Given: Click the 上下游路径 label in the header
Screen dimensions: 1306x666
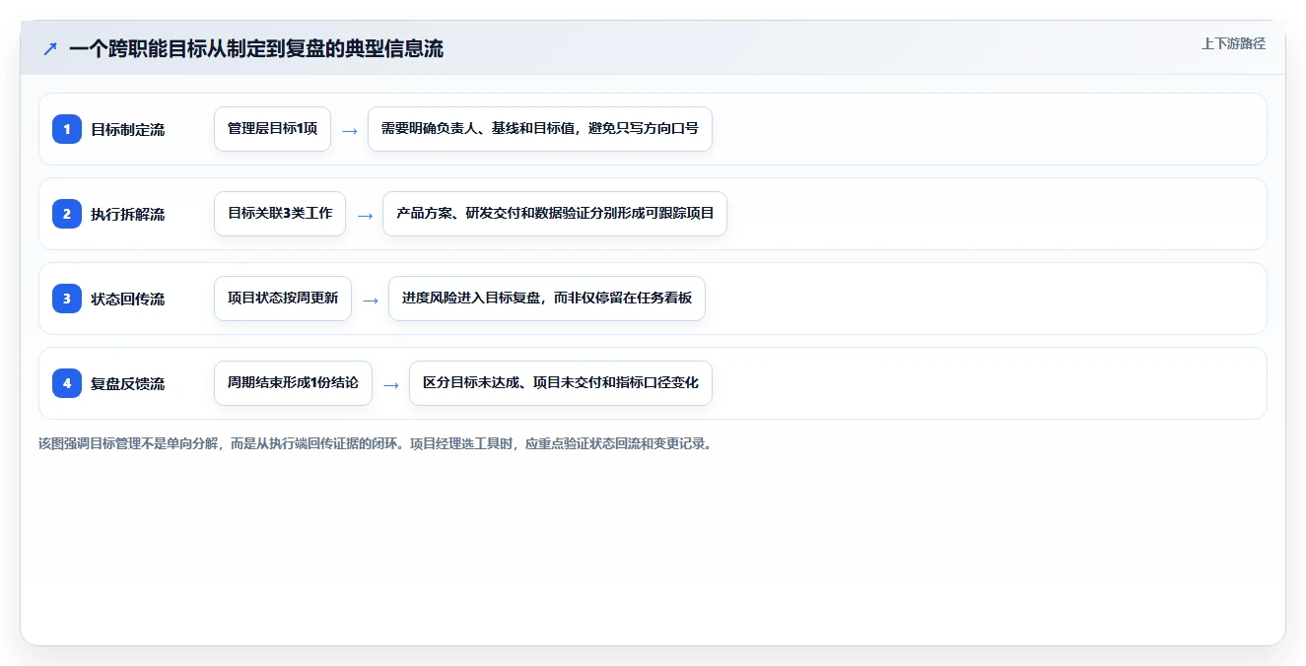Looking at the screenshot, I should [1233, 43].
